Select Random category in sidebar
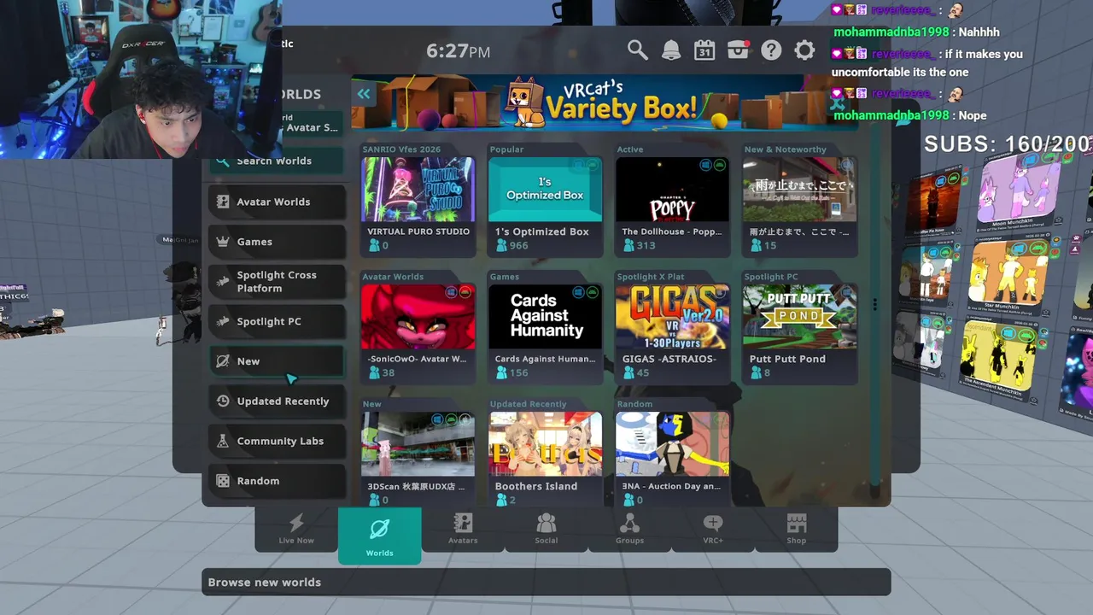Screen dimensions: 1093x615 click(x=278, y=481)
